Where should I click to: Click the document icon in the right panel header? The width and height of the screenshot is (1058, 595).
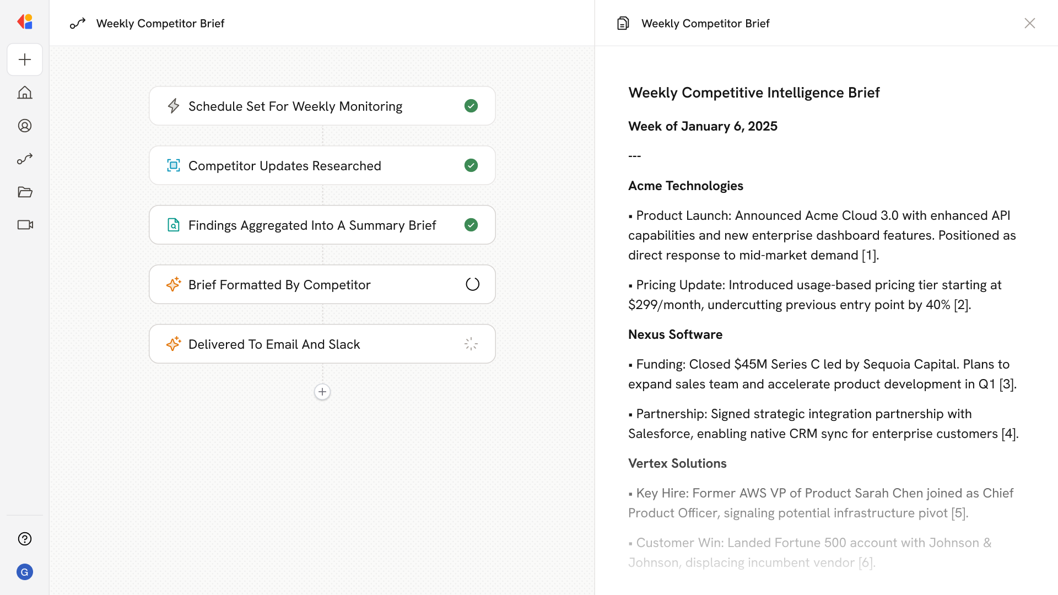coord(623,23)
